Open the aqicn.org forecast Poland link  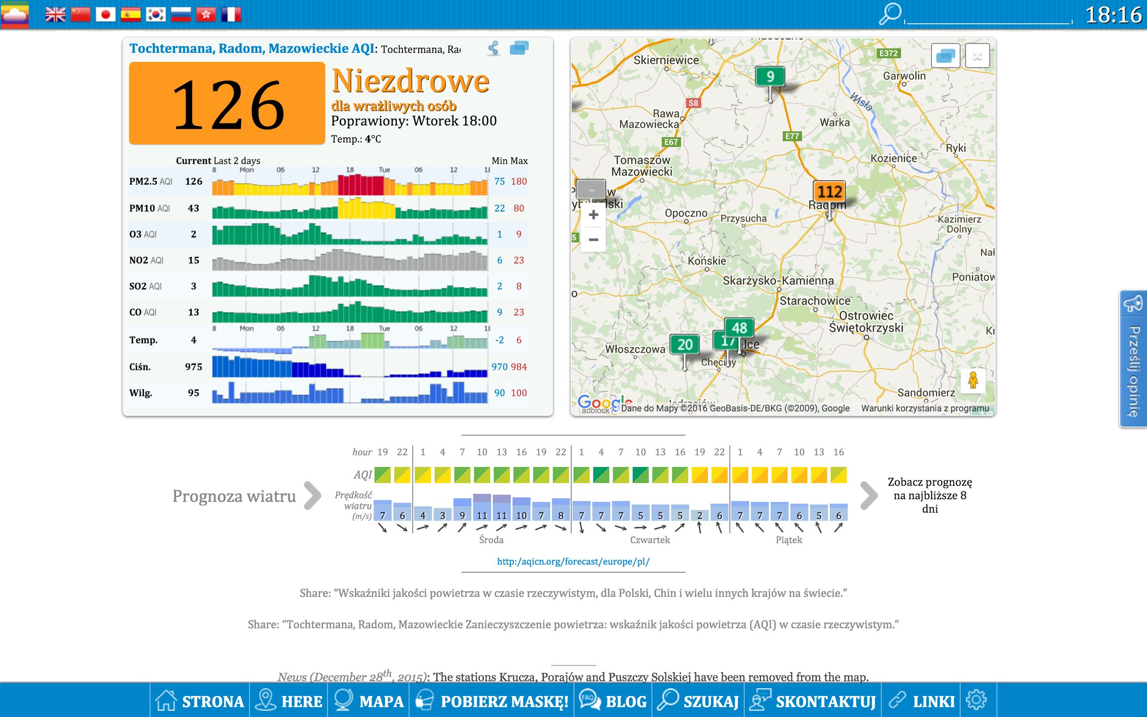click(x=573, y=562)
